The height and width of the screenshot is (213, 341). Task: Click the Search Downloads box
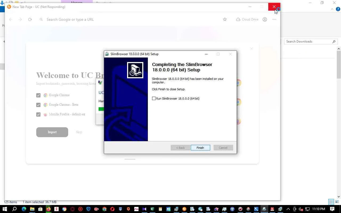311,42
